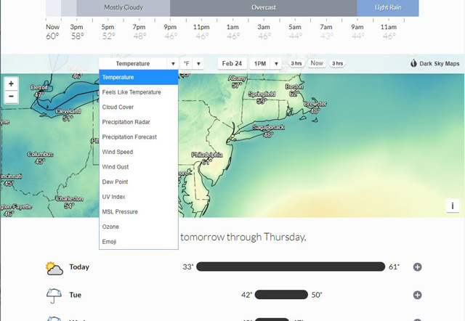The height and width of the screenshot is (321, 465).
Task: Open the map info 'i' button
Action: pos(453,206)
